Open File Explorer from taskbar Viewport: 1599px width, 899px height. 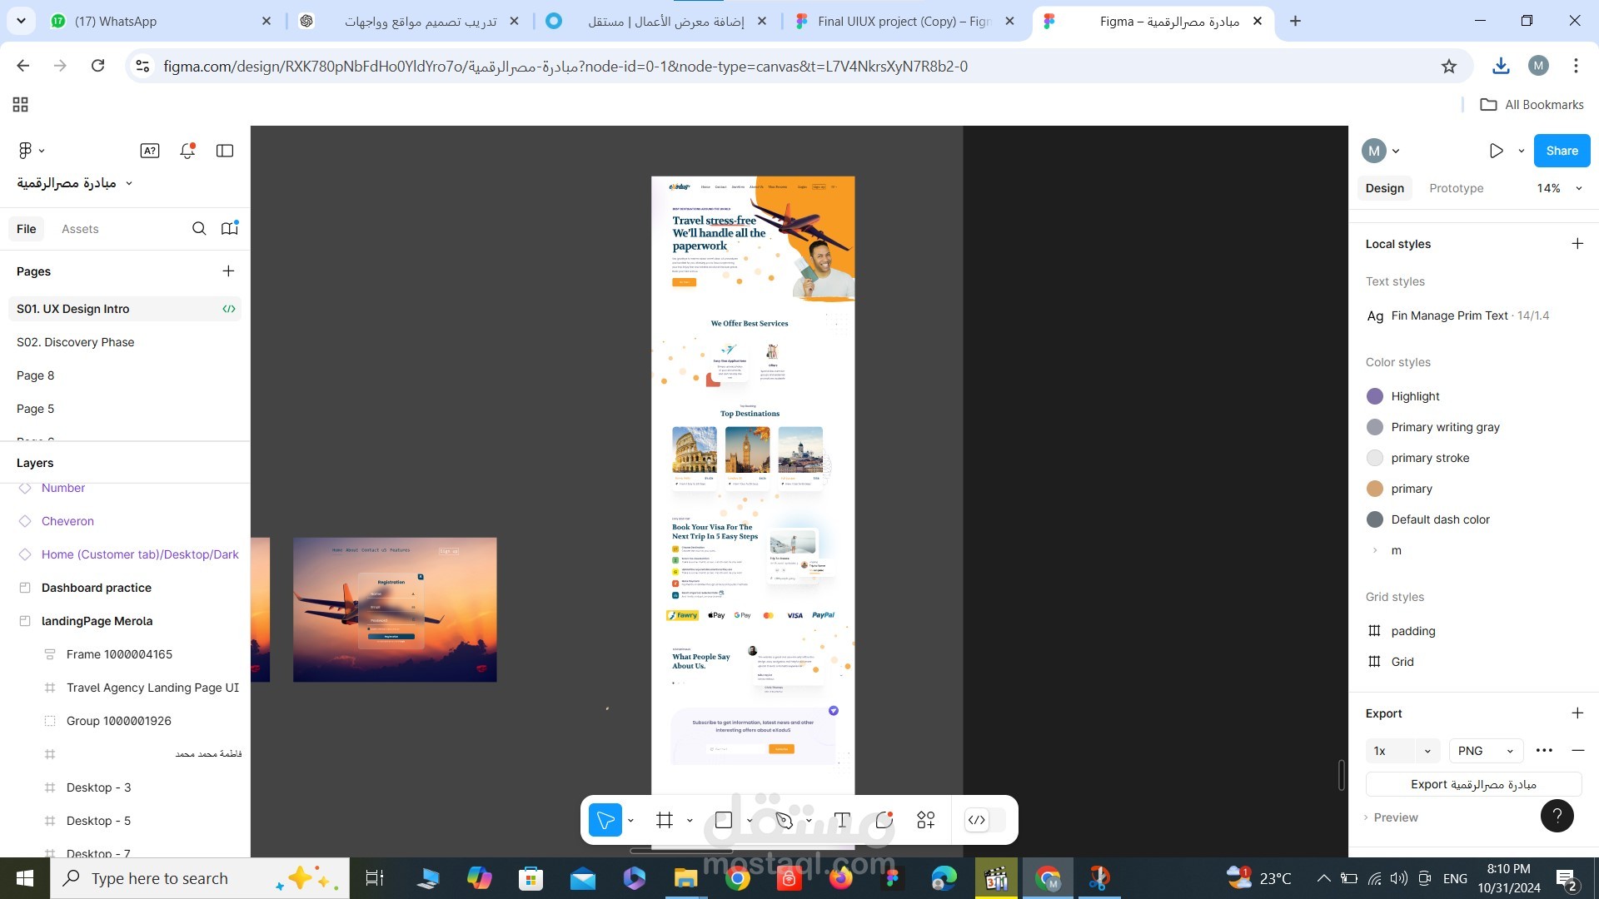[685, 878]
